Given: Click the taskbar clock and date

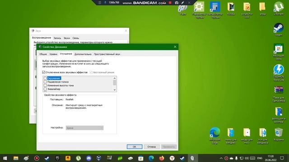Looking at the screenshot, I should 270,158.
